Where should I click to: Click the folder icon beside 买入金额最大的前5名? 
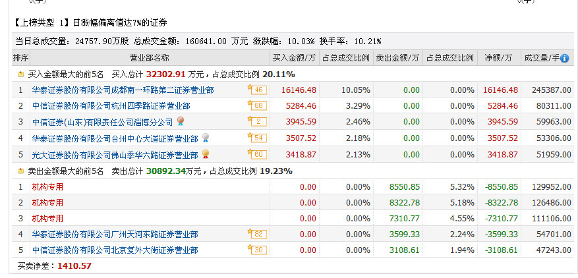click(21, 74)
